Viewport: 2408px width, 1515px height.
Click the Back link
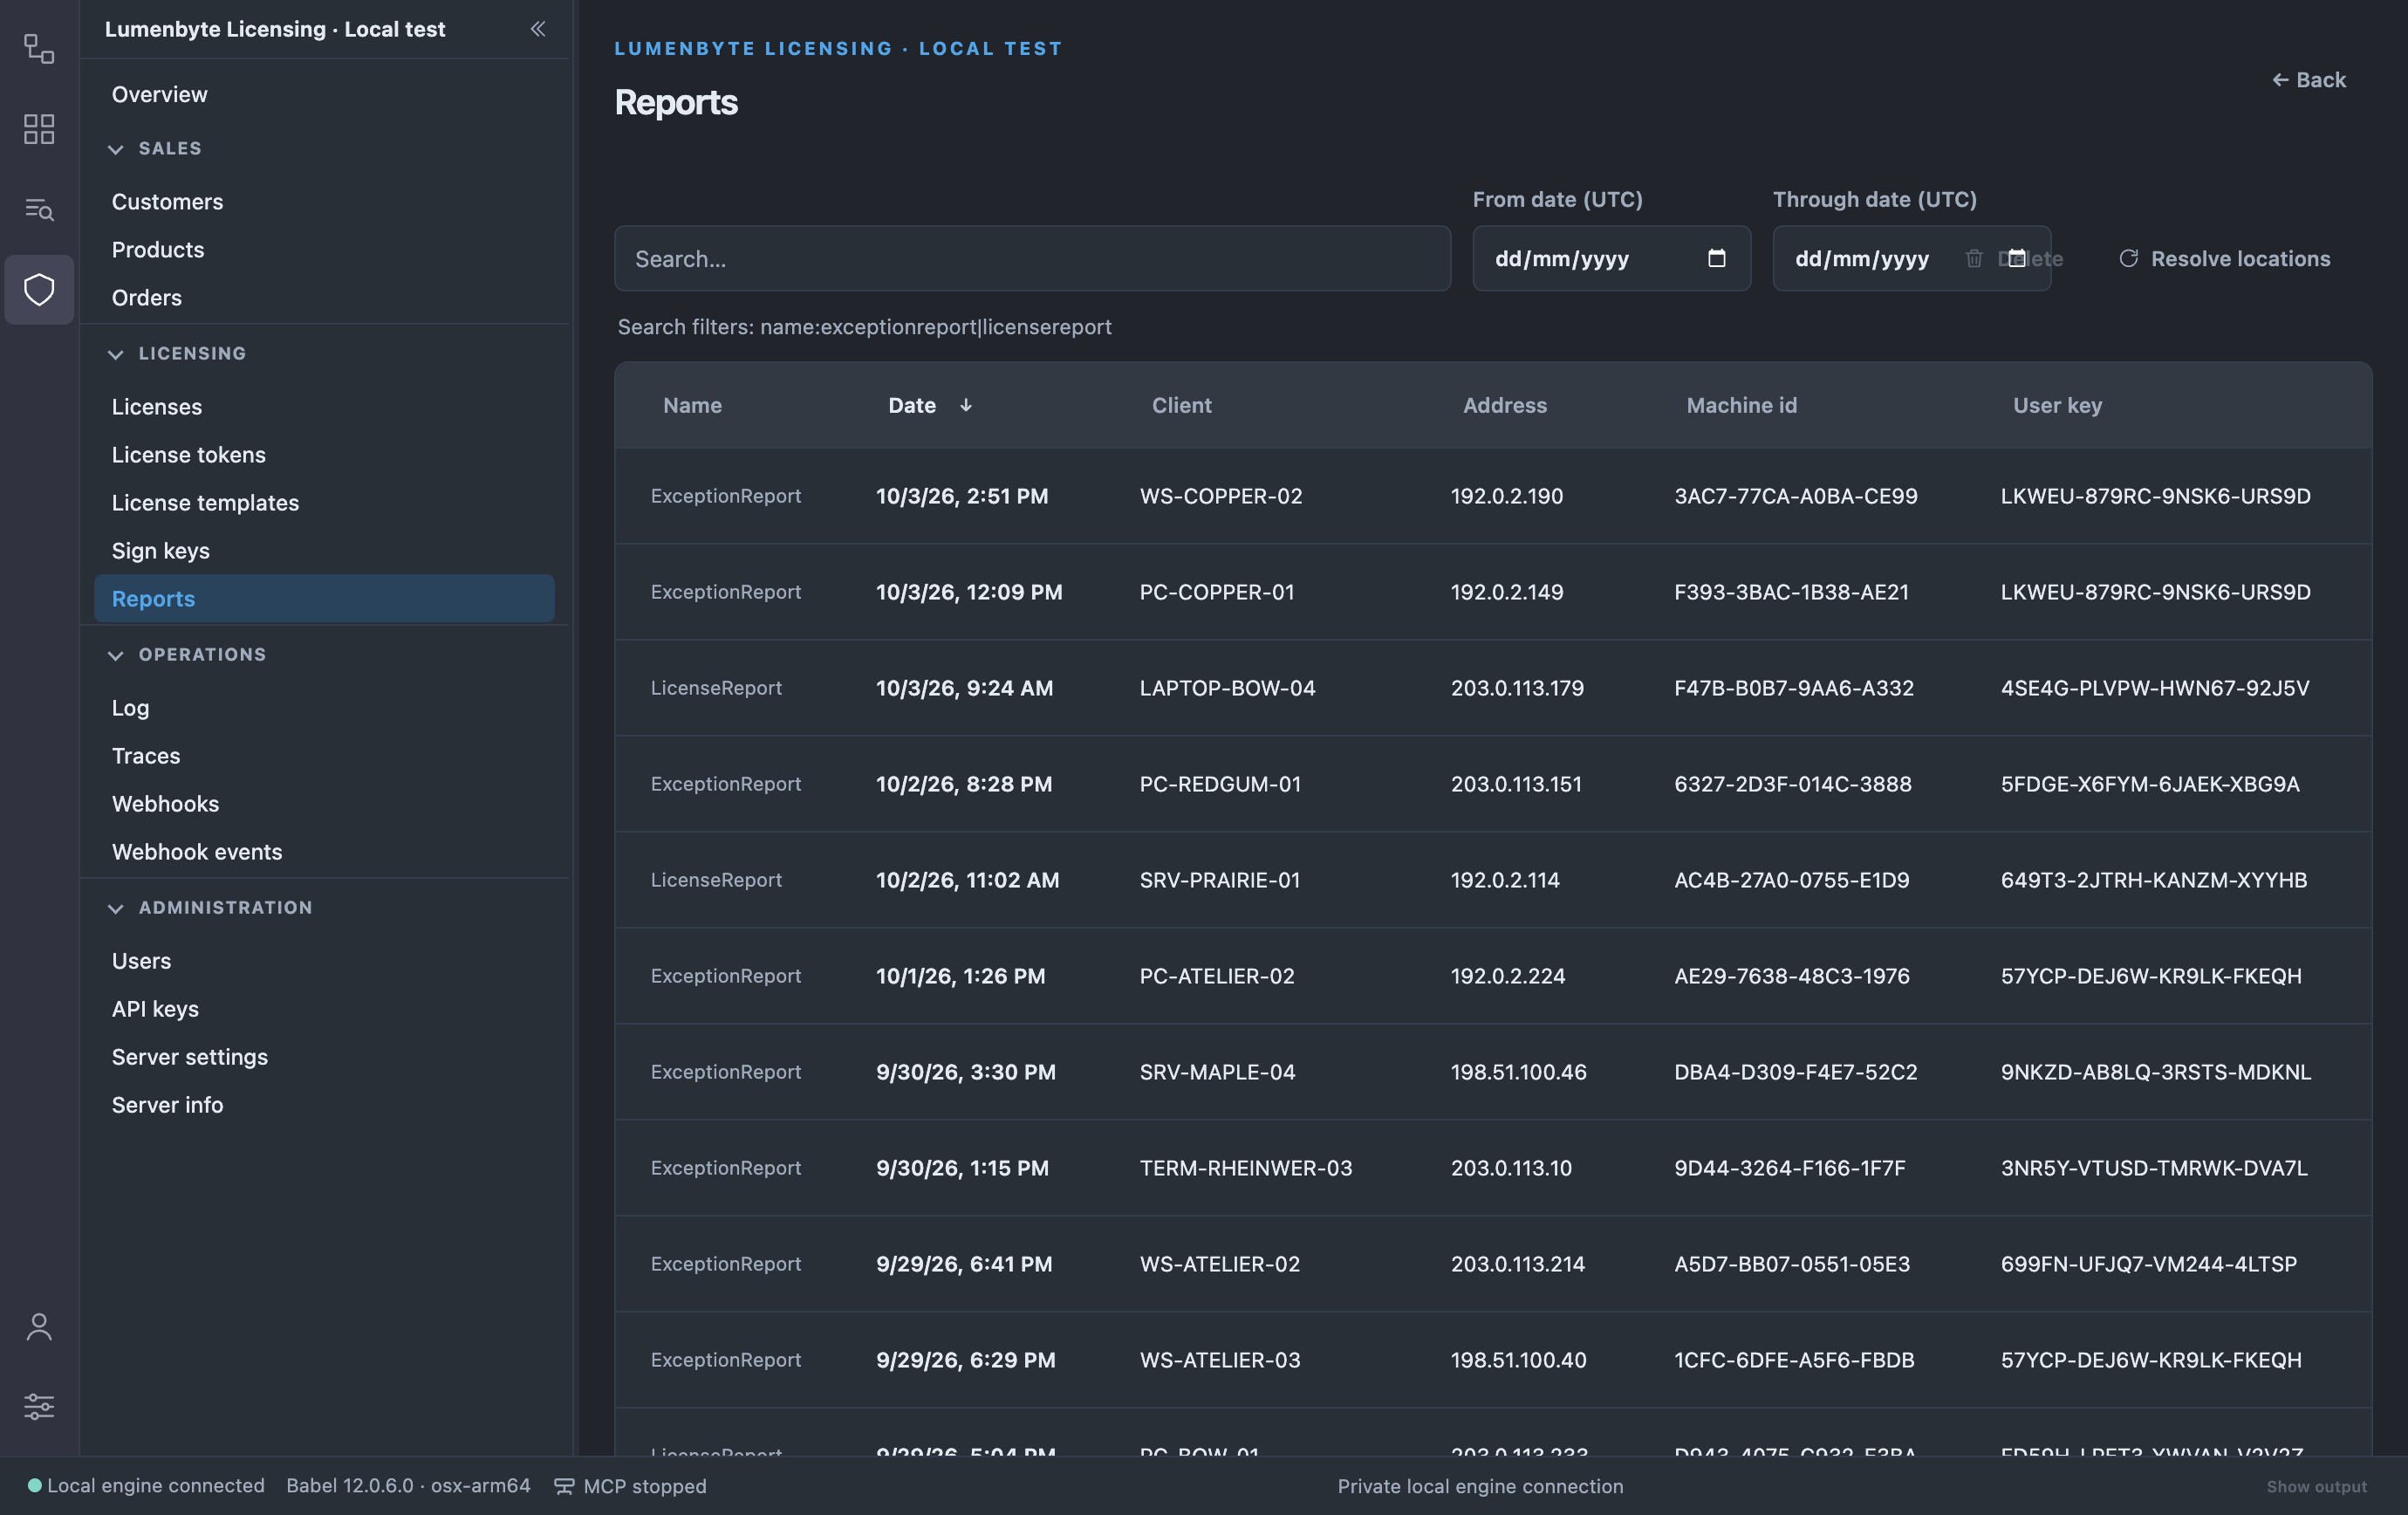(2308, 80)
